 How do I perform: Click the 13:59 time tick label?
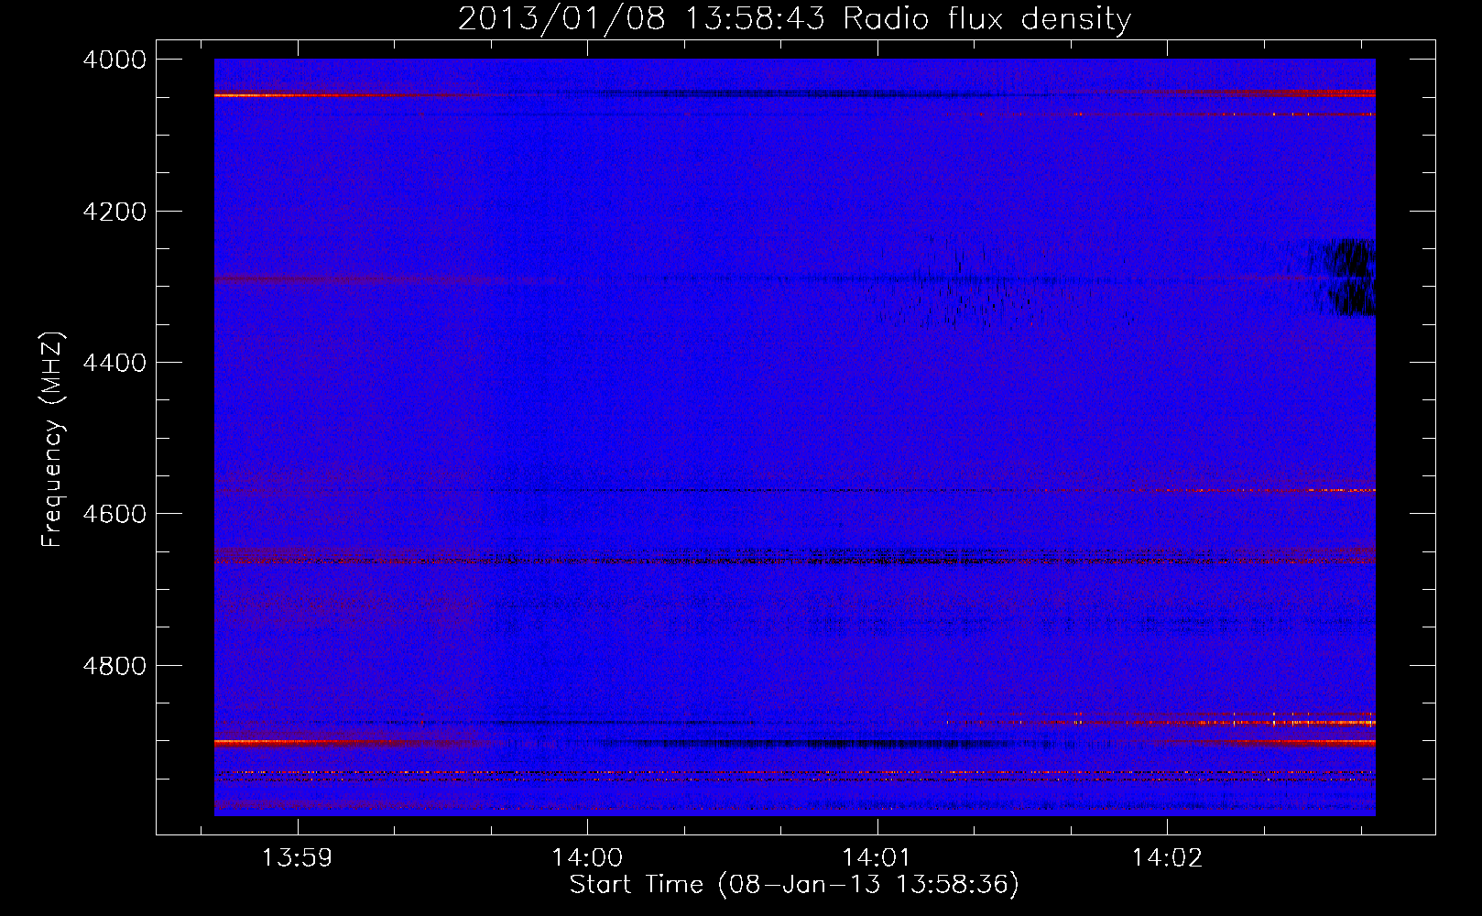click(x=297, y=858)
